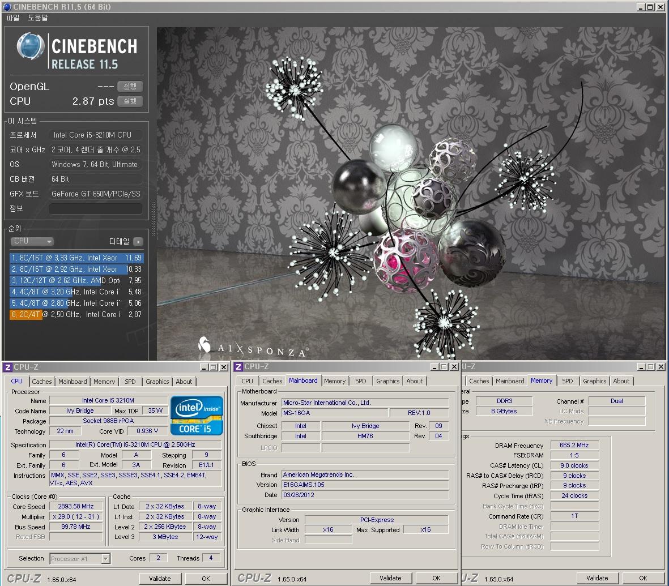Open the 도움말 menu

[x=38, y=18]
